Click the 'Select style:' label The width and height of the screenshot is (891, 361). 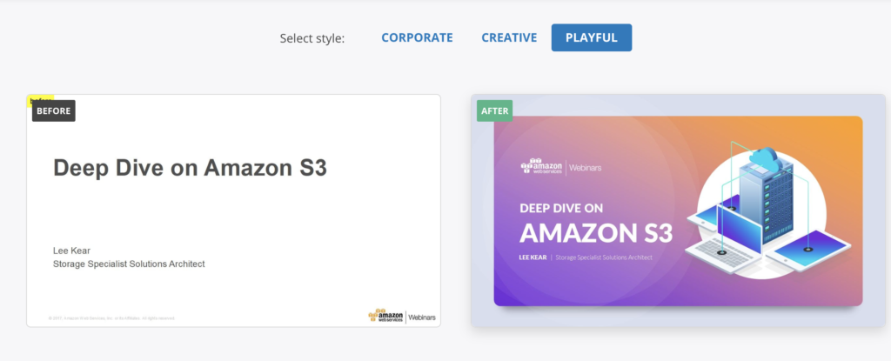(312, 38)
